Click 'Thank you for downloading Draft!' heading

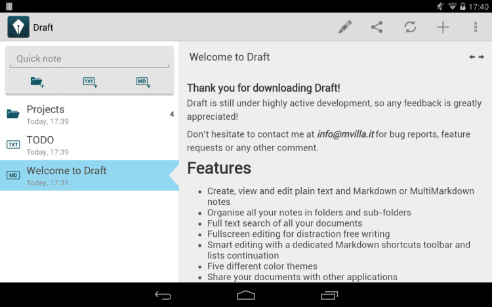pos(263,88)
